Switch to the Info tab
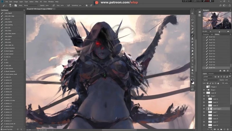The height and width of the screenshot is (131, 232). (x=212, y=34)
